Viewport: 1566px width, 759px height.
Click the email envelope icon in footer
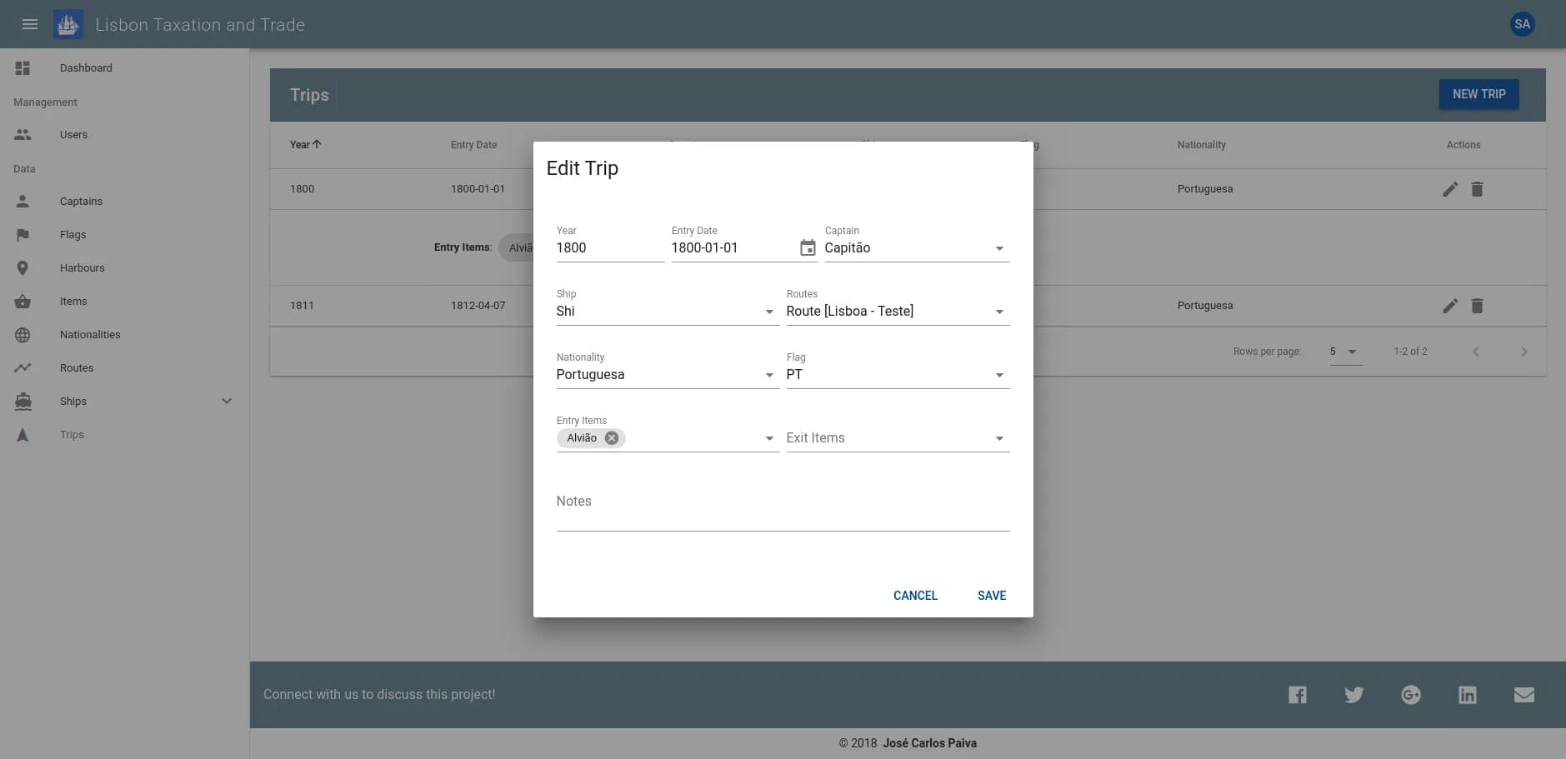(1523, 695)
